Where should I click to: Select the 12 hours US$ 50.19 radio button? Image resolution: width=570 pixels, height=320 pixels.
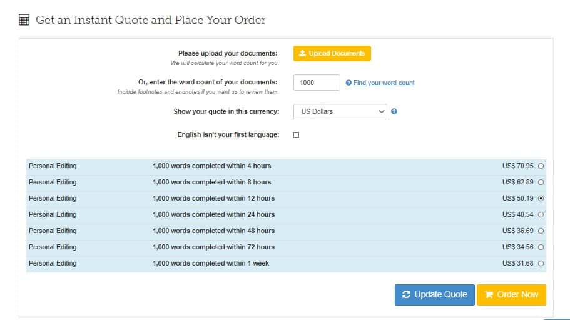coord(541,198)
